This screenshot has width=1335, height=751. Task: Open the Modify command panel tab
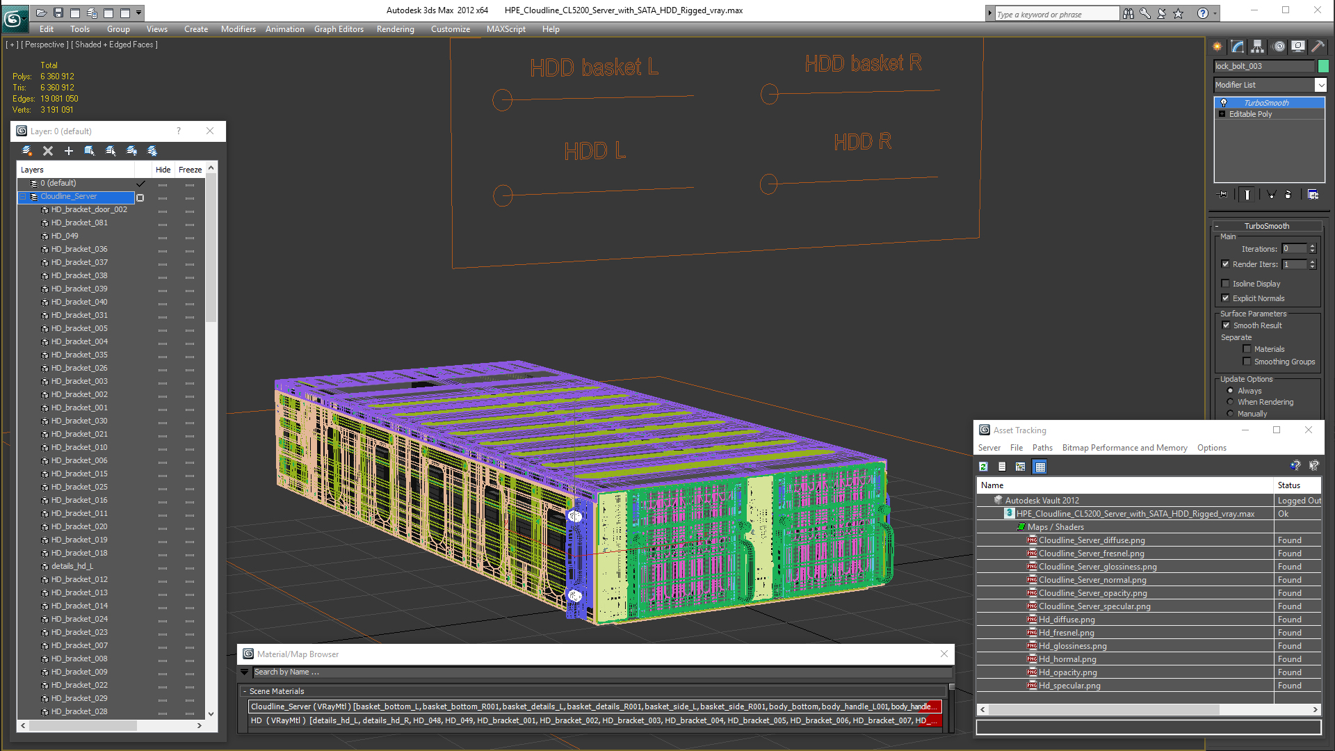1238,47
